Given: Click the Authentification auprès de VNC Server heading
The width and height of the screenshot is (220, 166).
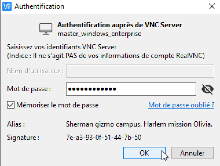Looking at the screenshot, I should 120,25.
